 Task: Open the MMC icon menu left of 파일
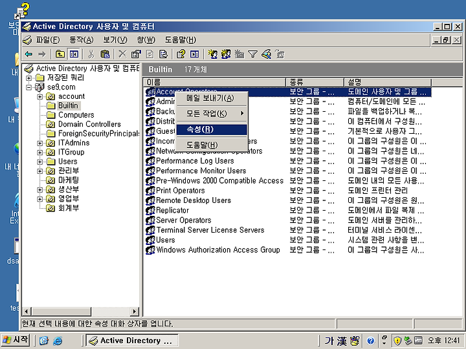pyautogui.click(x=27, y=40)
